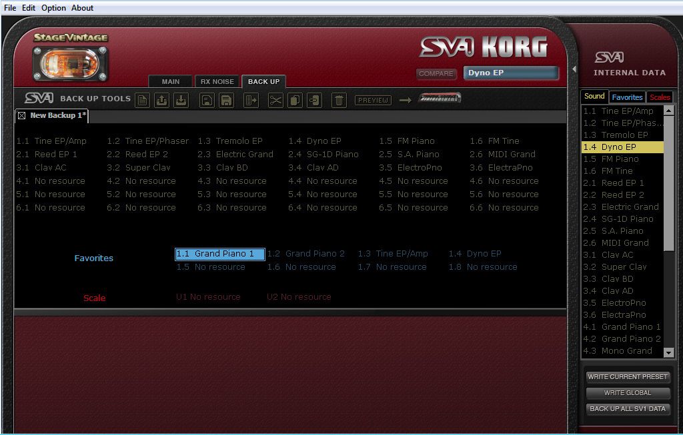This screenshot has width=683, height=435.
Task: Select the download-from-SV1 icon
Action: tap(181, 99)
